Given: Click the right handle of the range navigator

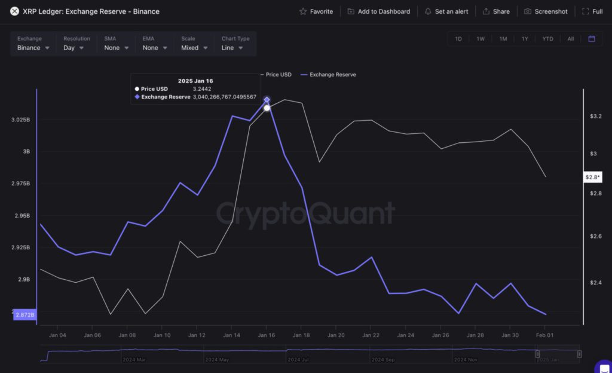Looking at the screenshot, I should pyautogui.click(x=579, y=354).
